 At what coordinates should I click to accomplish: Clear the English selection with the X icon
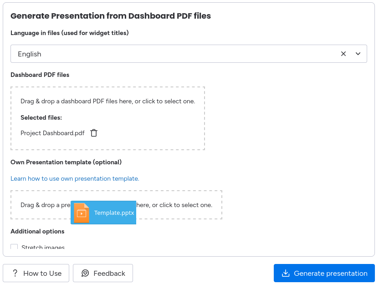[343, 53]
